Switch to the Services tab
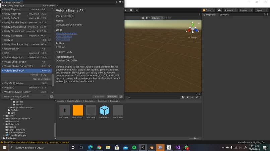The image size is (270, 151). [224, 15]
